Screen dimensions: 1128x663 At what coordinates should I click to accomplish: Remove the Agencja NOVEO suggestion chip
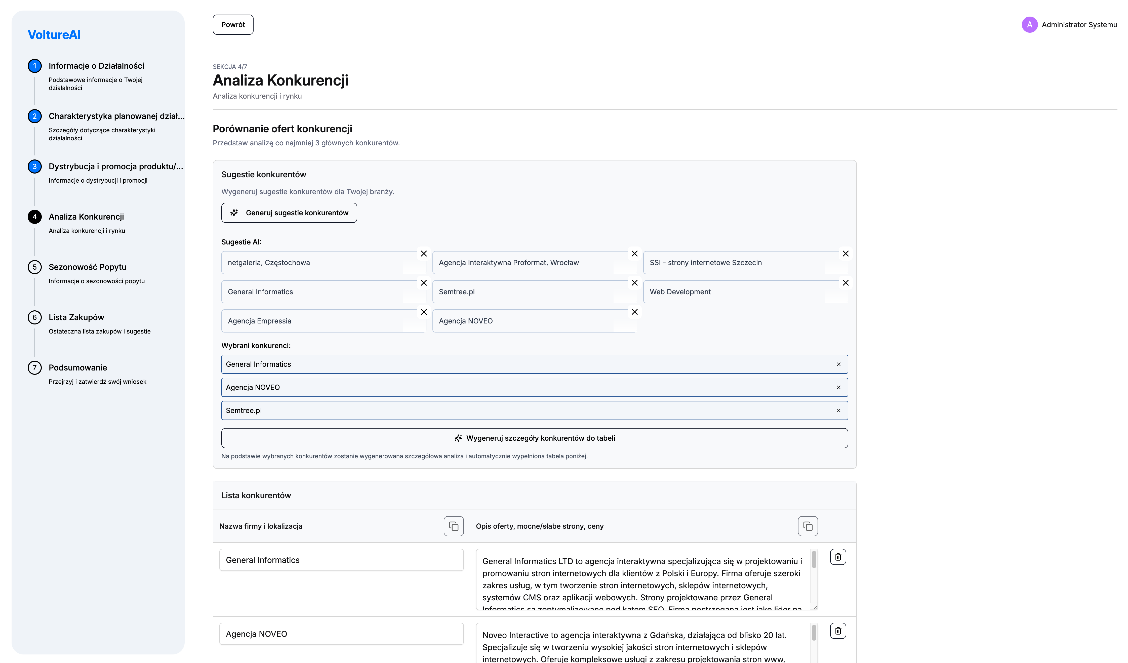634,312
